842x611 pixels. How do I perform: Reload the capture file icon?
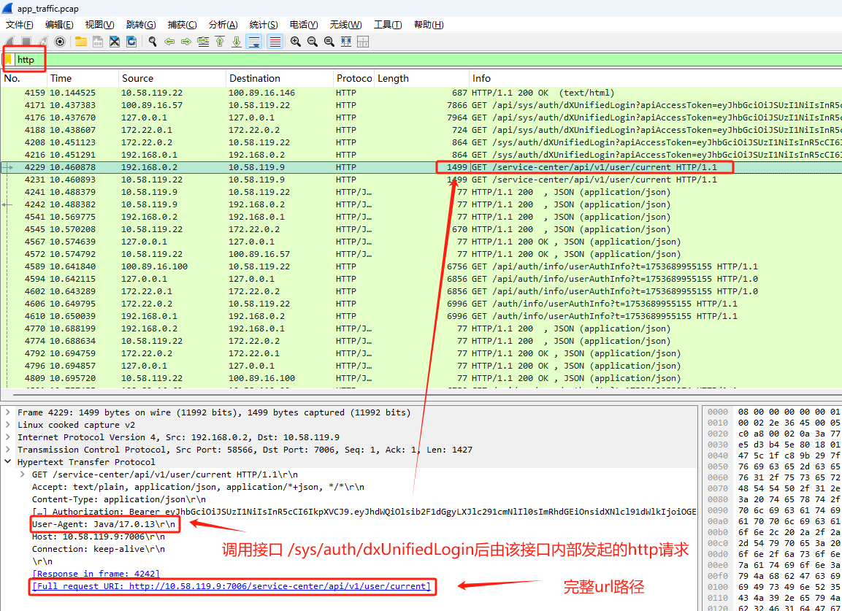[x=131, y=42]
